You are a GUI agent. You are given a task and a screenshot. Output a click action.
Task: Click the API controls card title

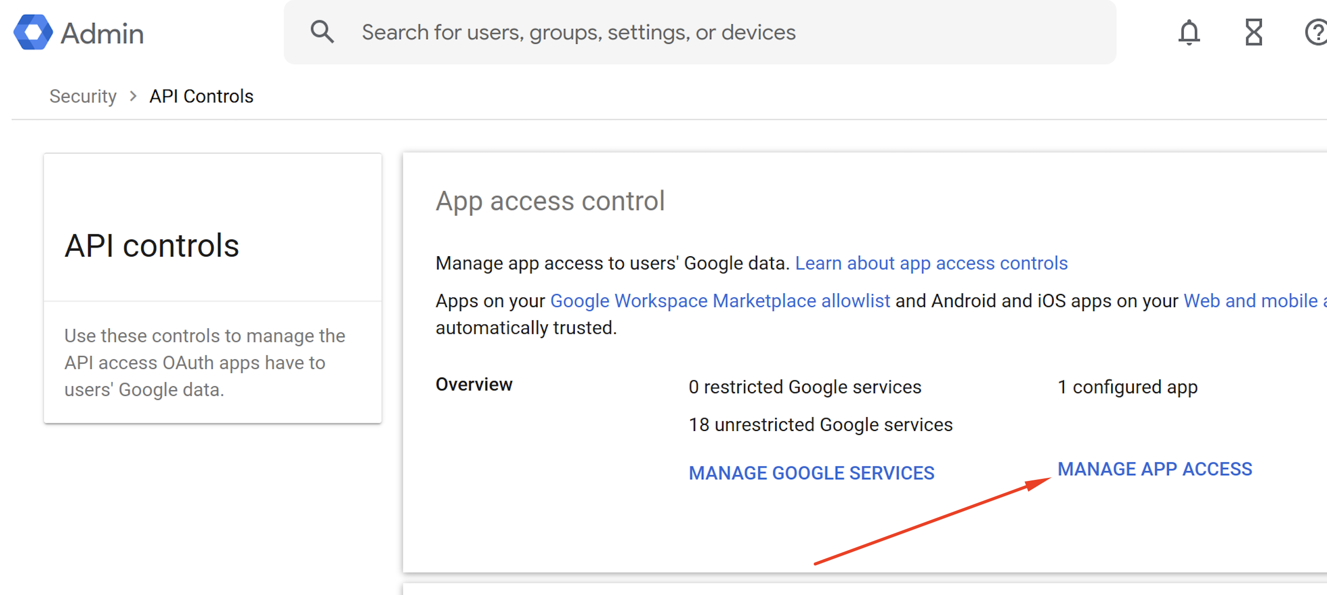click(x=152, y=246)
